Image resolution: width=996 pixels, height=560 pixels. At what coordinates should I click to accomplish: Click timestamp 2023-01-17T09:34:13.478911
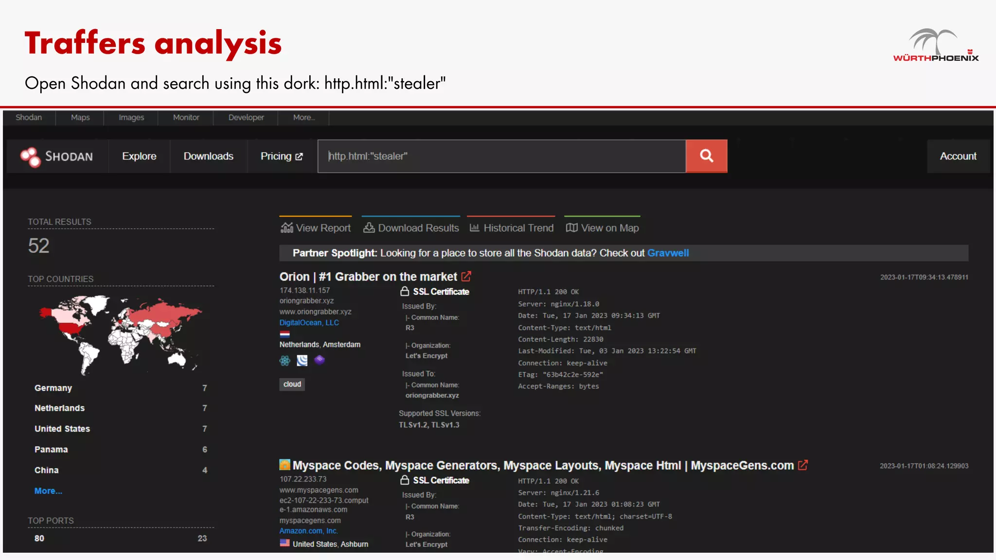click(924, 277)
